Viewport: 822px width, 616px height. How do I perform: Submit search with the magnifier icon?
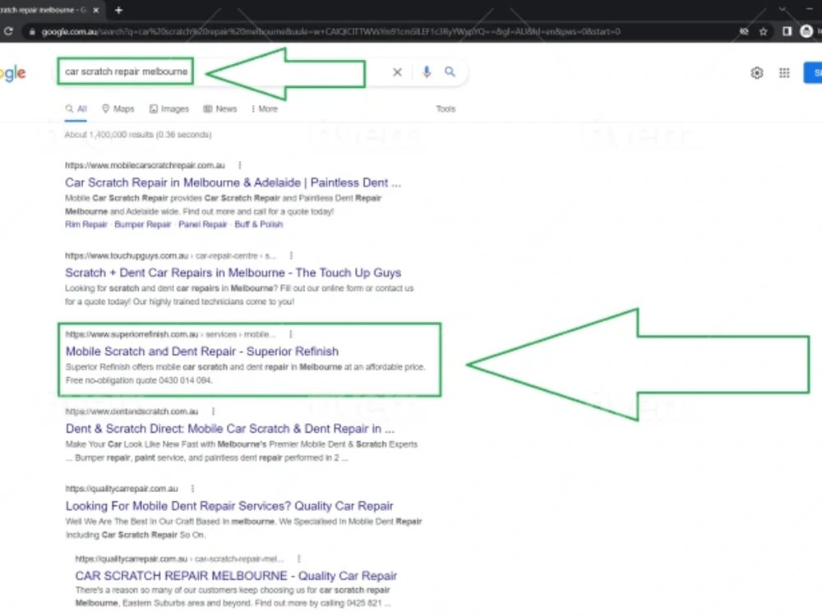450,71
